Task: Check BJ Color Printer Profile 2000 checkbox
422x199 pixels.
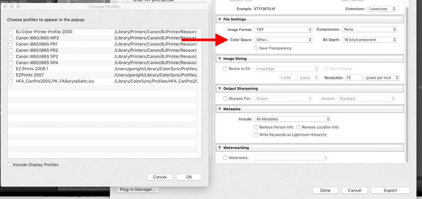Action: [11, 32]
